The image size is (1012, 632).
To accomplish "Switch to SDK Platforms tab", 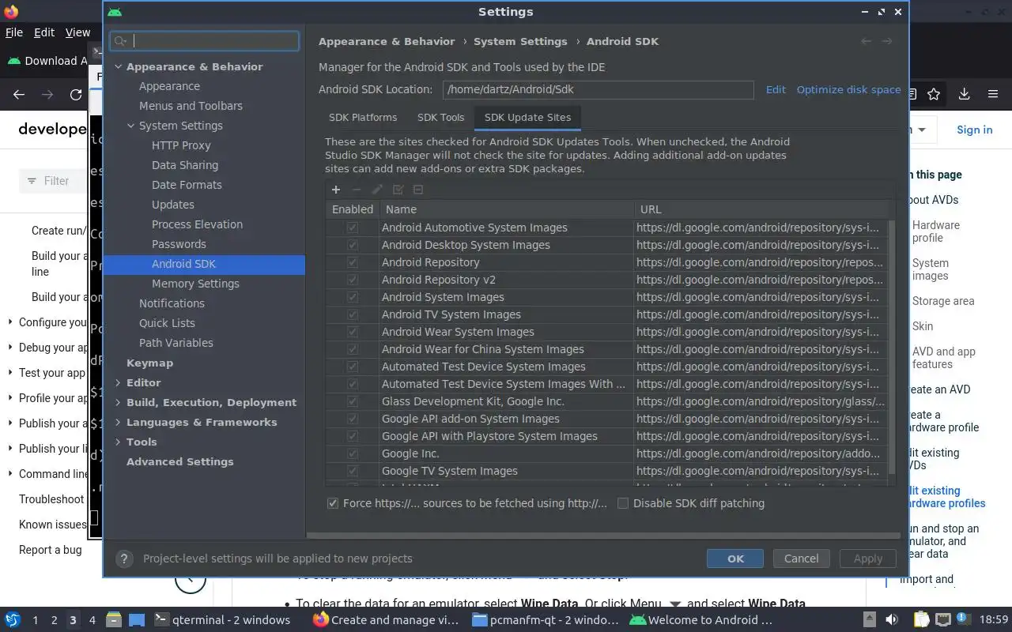I will coord(363,117).
